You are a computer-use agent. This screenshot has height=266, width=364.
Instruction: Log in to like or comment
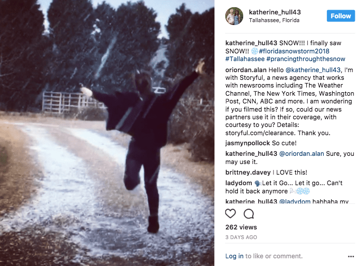pyautogui.click(x=234, y=256)
